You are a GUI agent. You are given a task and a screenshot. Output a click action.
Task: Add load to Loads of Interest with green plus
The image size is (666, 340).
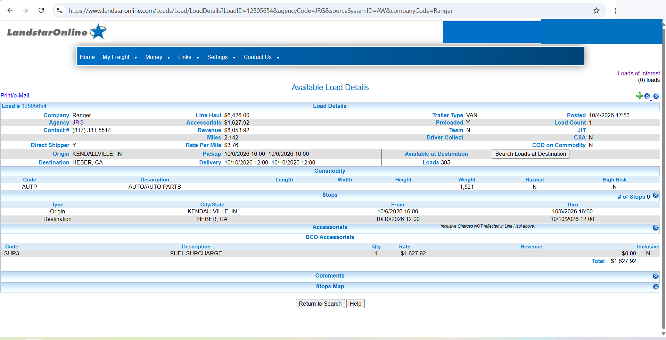[639, 96]
